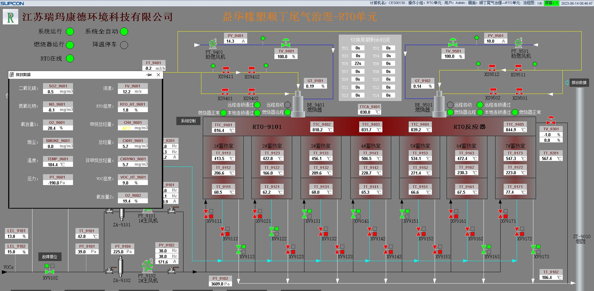Toggle the 降温停车 indicator
Screen dimensions: 594x291
click(x=124, y=45)
